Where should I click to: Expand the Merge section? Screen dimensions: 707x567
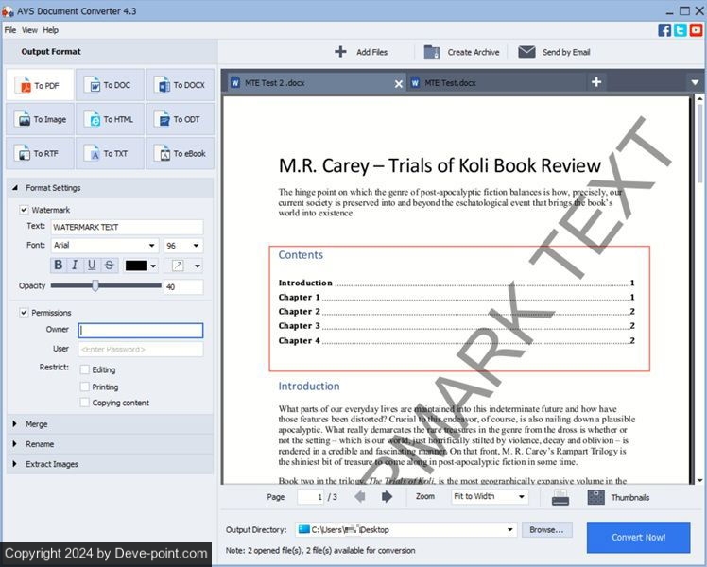coord(15,424)
